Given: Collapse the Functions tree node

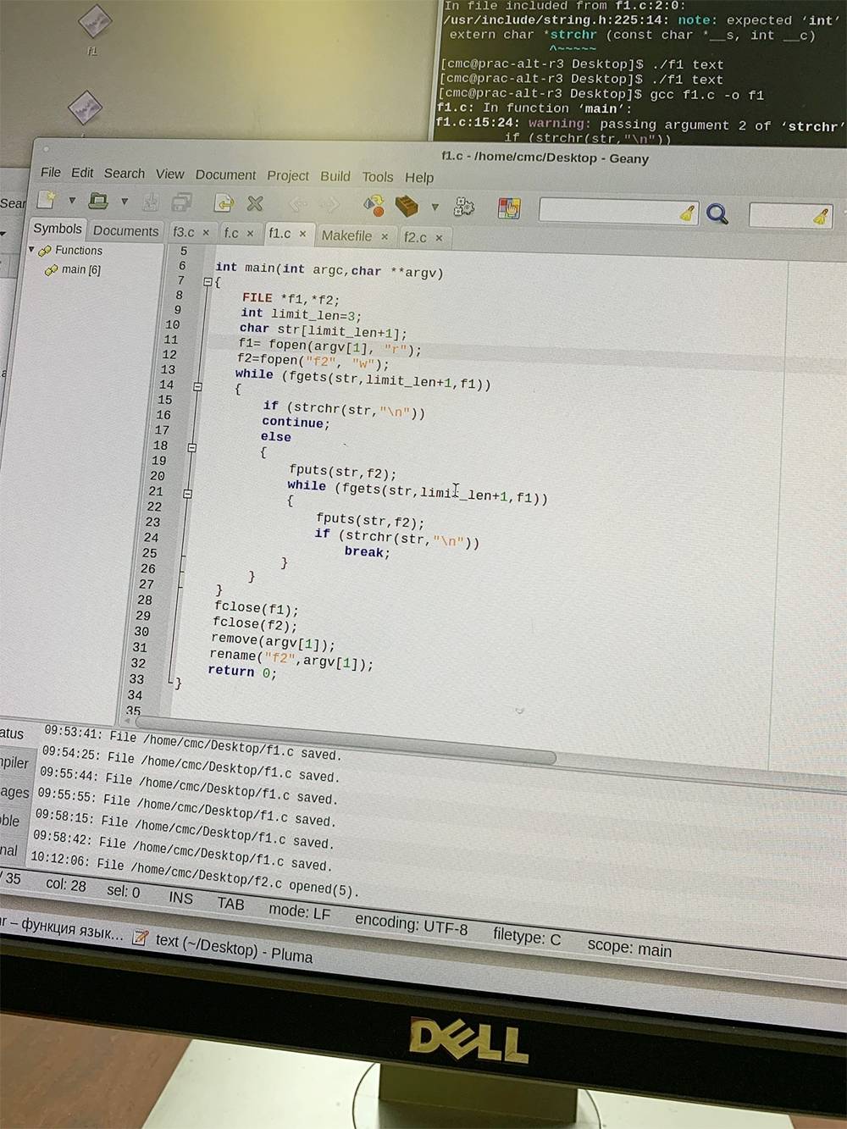Looking at the screenshot, I should [x=31, y=250].
